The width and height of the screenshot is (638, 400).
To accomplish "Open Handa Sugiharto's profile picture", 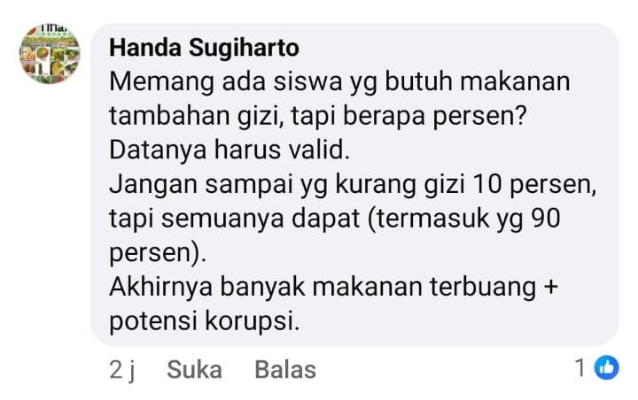I will [x=50, y=54].
